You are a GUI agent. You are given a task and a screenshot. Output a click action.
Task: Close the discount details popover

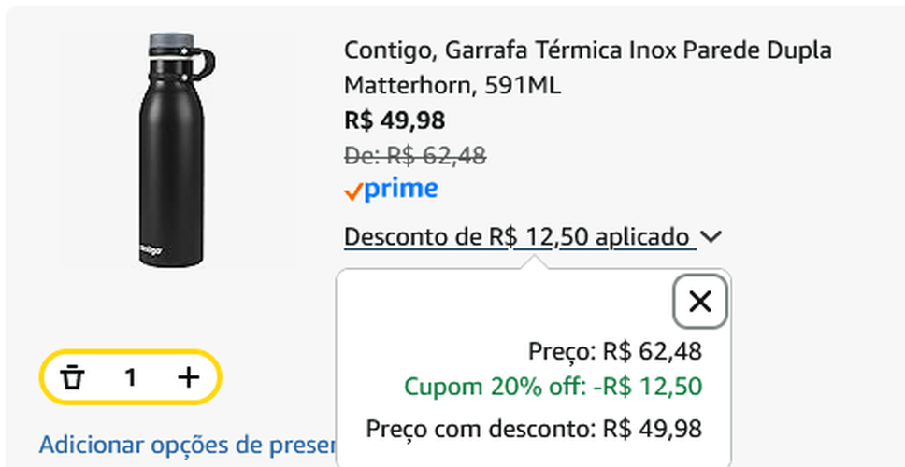tap(699, 302)
